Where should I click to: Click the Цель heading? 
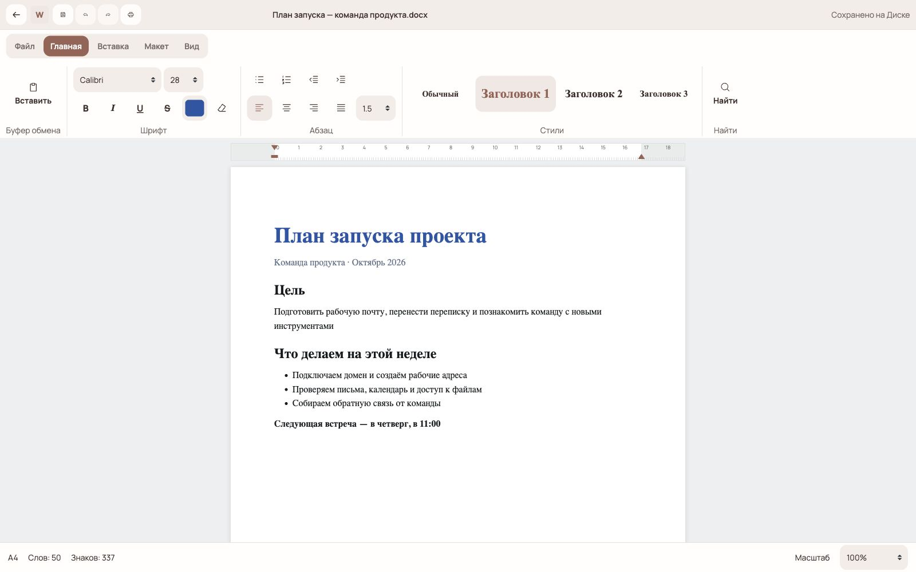pos(289,290)
